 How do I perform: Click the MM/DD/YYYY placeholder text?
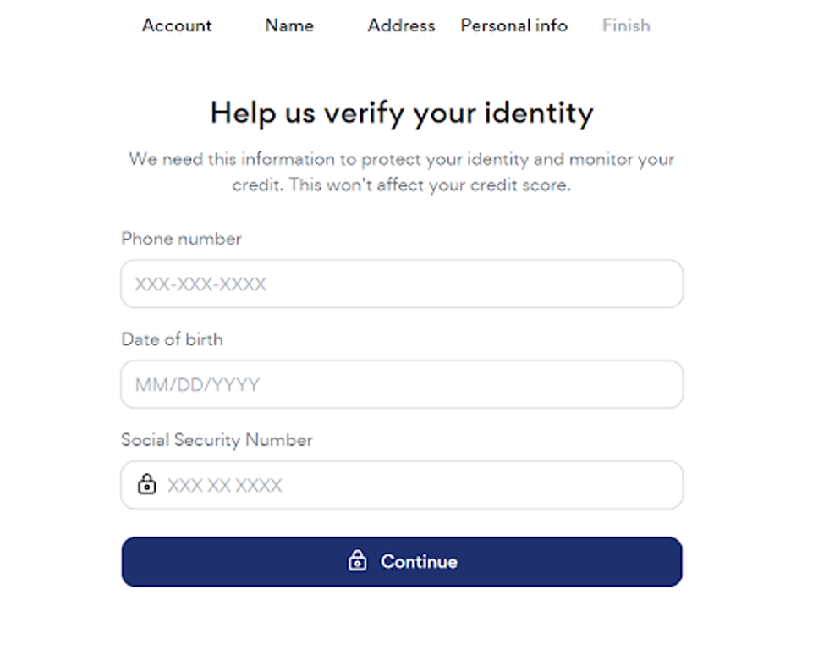(197, 385)
